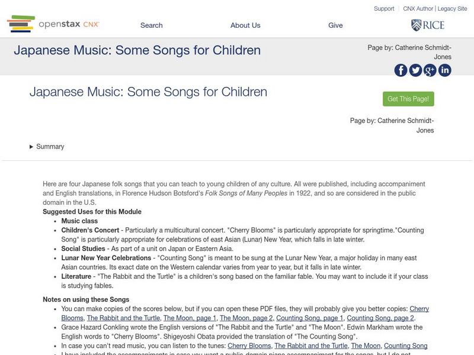This screenshot has height=355, width=474.
Task: Listen to the Cherry Blooms tune link
Action: point(249,346)
